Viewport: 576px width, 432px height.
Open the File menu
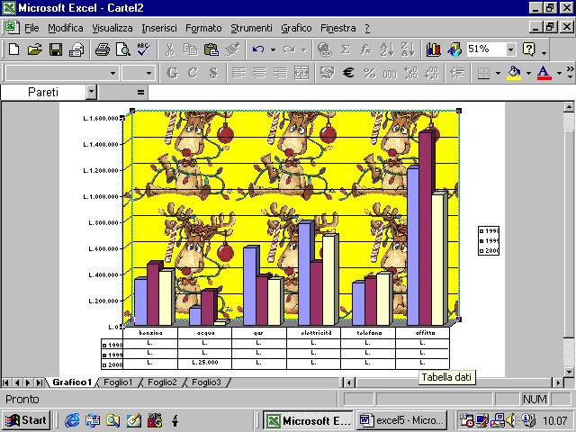pyautogui.click(x=31, y=28)
